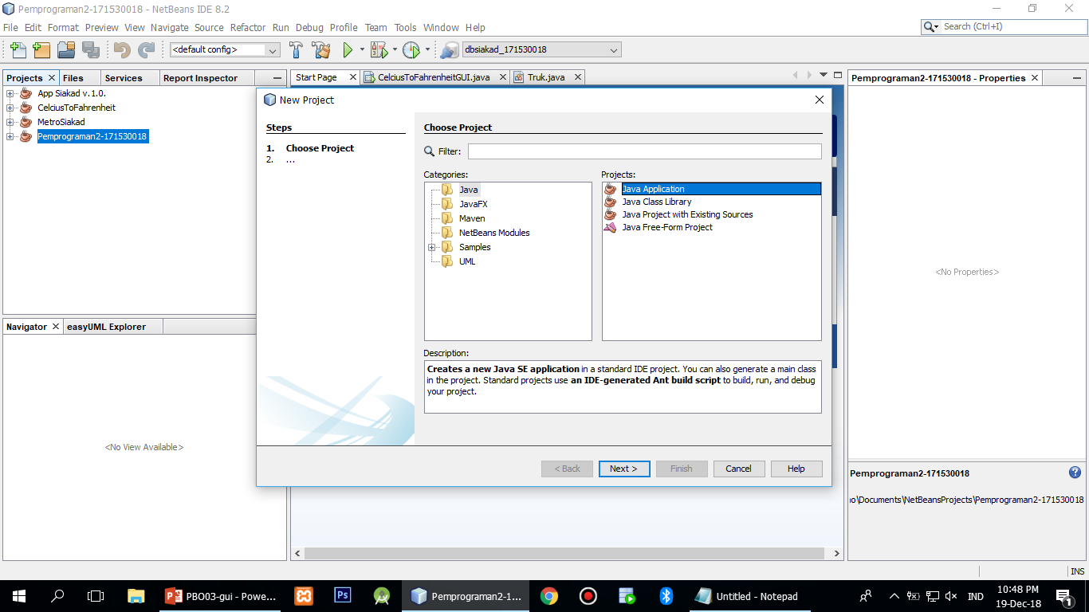
Task: Open the Run Project dropdown arrow
Action: coord(362,49)
